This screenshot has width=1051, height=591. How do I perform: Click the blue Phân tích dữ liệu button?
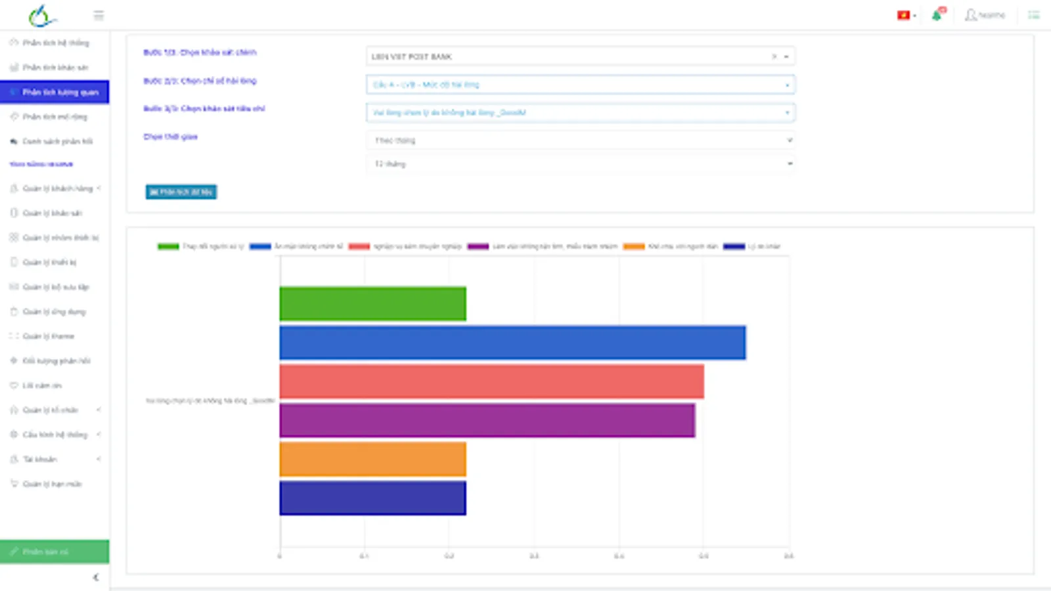[x=181, y=192]
